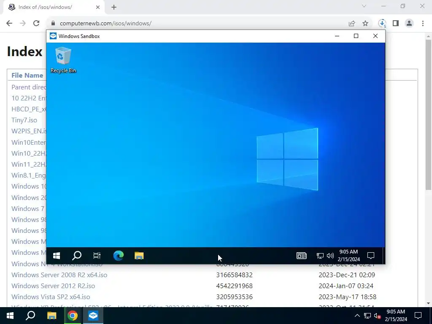Download Windows Server 2012 R2.iso
This screenshot has width=432, height=324.
point(53,286)
